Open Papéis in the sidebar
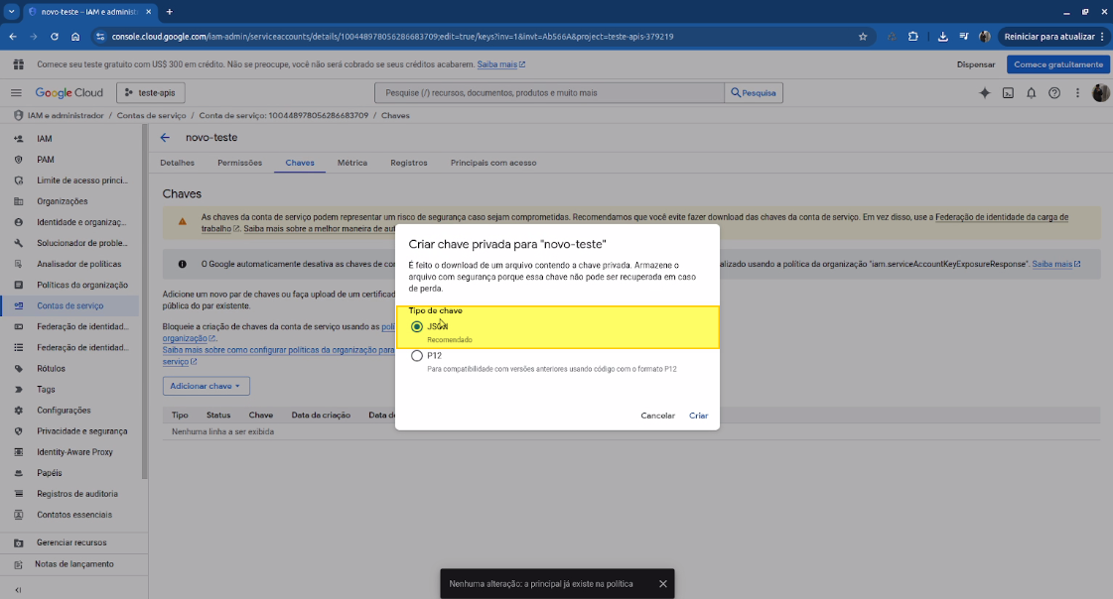1113x599 pixels. point(70,473)
